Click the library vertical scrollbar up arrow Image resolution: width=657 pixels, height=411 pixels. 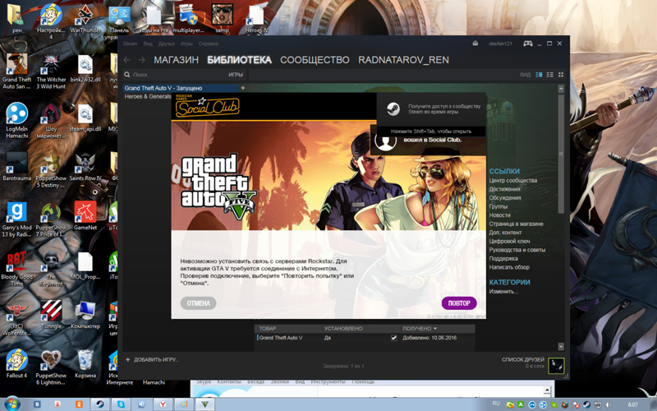pyautogui.click(x=561, y=89)
